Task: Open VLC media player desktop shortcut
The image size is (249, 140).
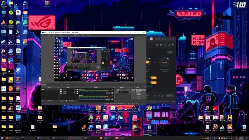Action: point(3,24)
